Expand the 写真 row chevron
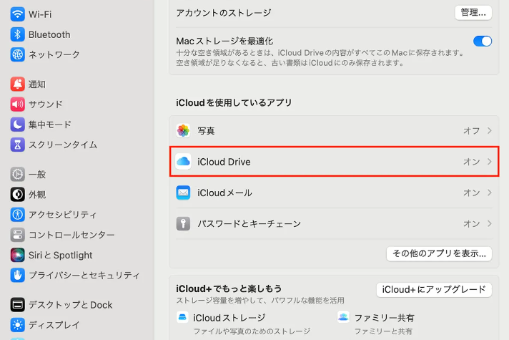Screen dimensions: 509x340 (x=490, y=131)
